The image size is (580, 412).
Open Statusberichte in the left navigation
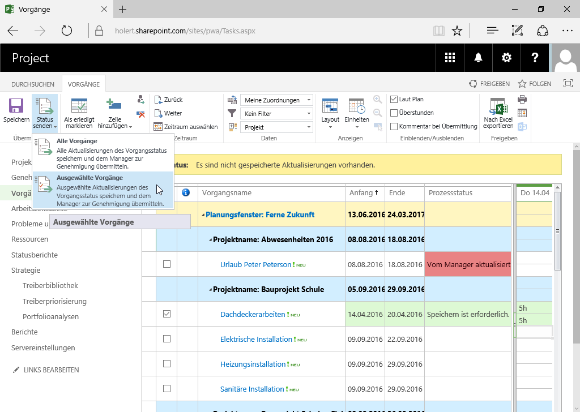coord(35,255)
